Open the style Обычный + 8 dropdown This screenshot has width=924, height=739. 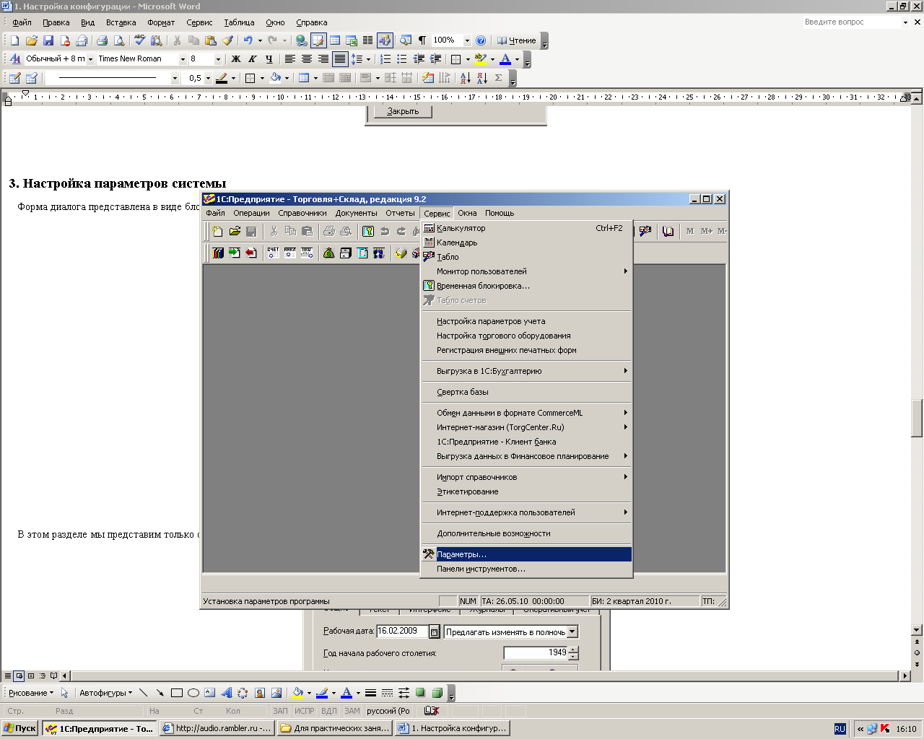click(x=90, y=58)
